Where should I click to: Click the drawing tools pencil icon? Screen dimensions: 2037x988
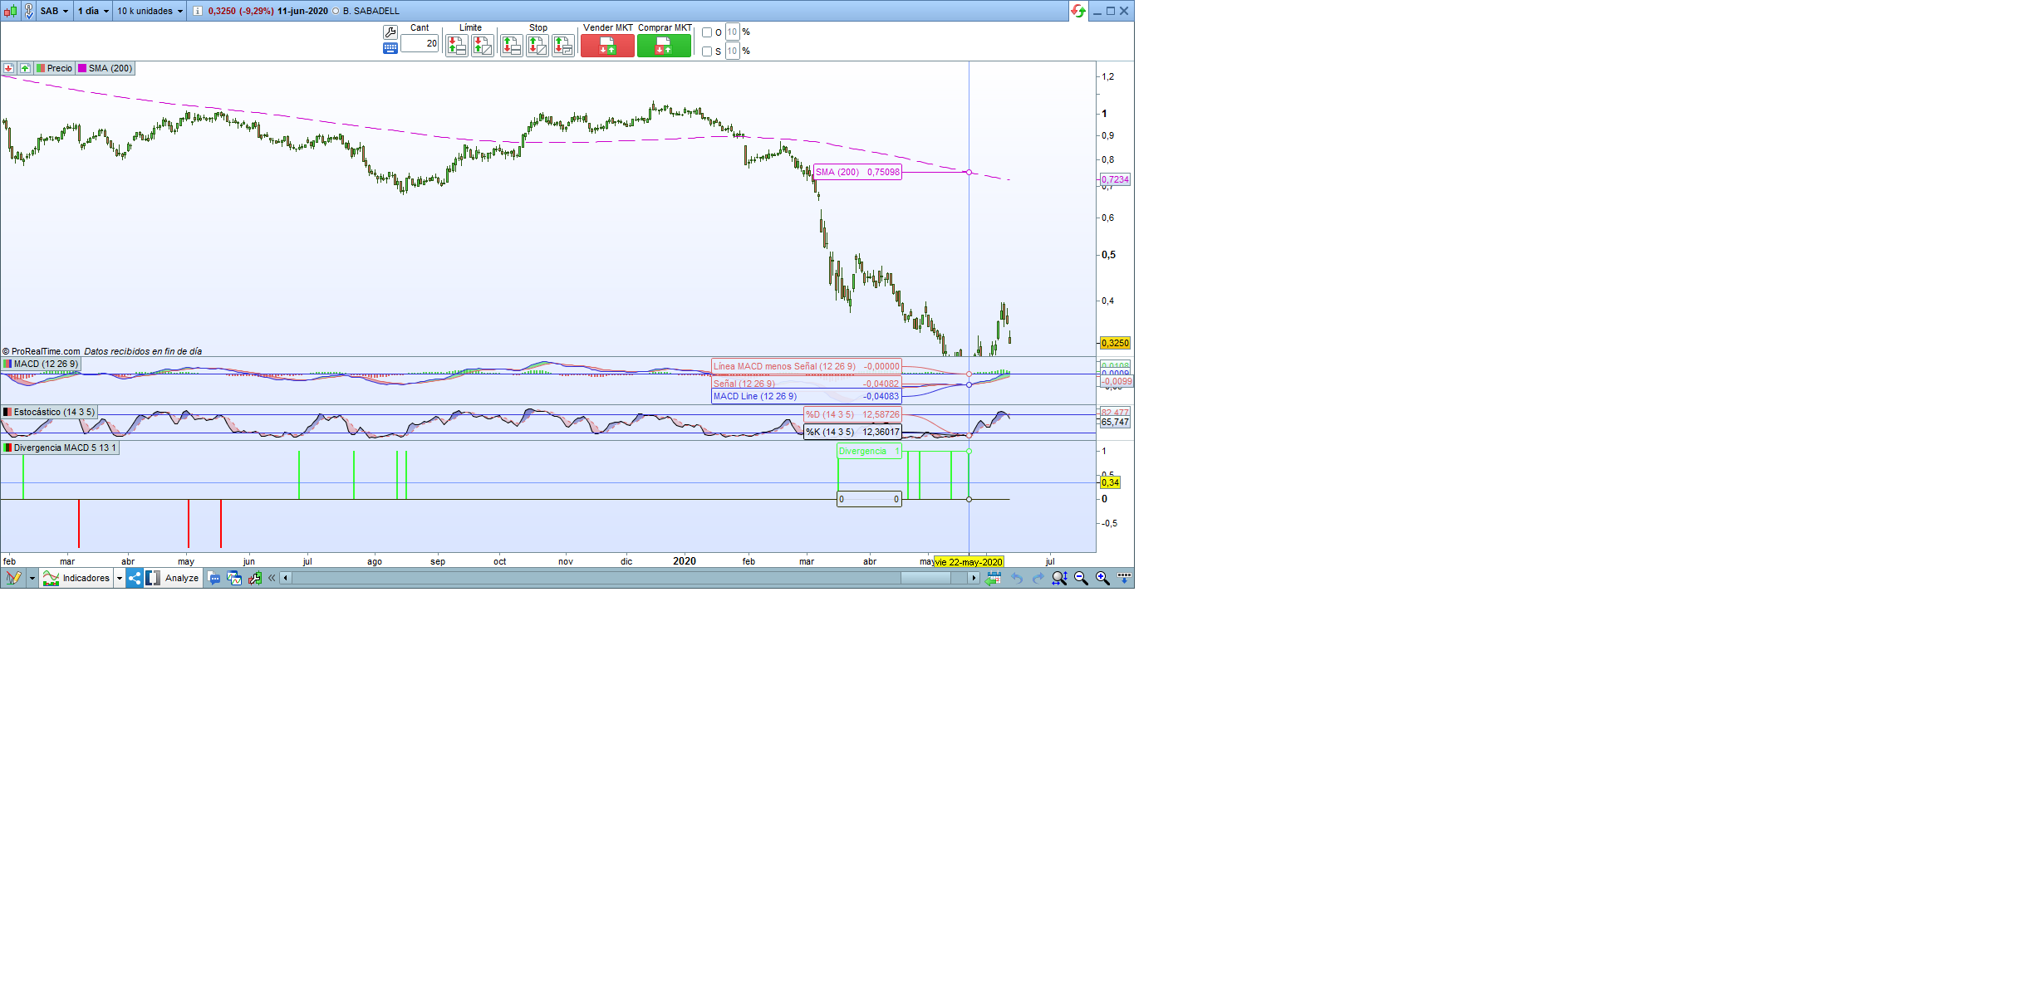click(13, 578)
